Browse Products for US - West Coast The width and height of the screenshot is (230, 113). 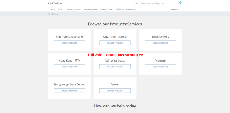115,67
